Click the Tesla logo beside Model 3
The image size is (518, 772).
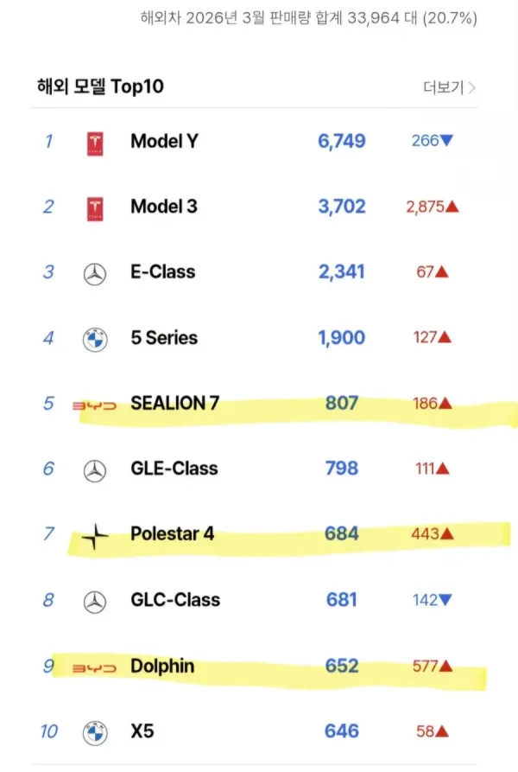pyautogui.click(x=96, y=208)
